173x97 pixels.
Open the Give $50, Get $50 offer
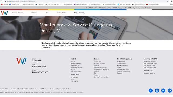pyautogui.click(x=92, y=8)
